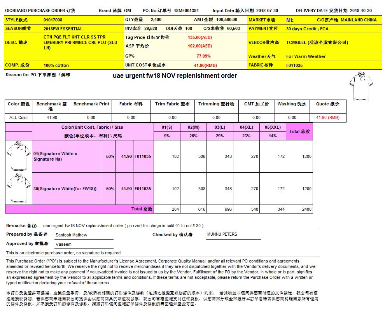Image resolution: width=385 pixels, height=315 pixels.
Task: Select the shirt thumbnail for color 30 row
Action: click(18, 189)
